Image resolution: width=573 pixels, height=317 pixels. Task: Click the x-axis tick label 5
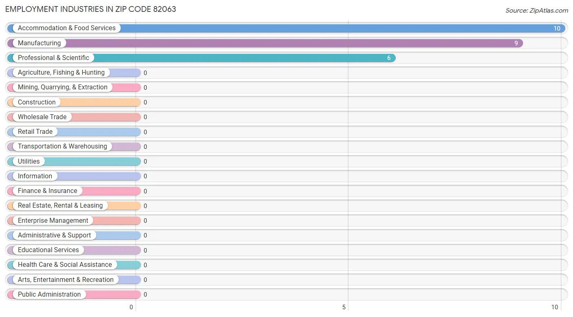[x=344, y=307]
